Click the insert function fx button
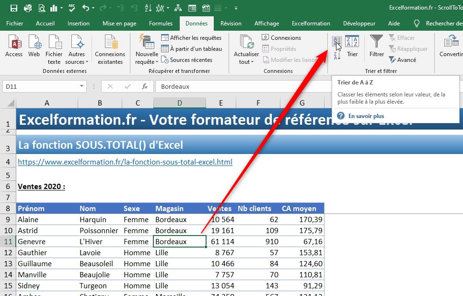Image resolution: width=463 pixels, height=296 pixels. point(145,86)
